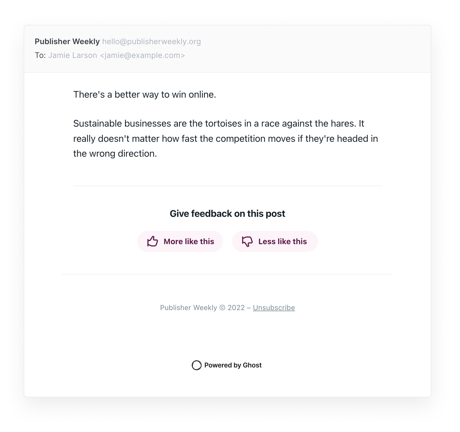Click the Powered by Ghost badge text
Viewport: 460px width, 432px height.
233,365
